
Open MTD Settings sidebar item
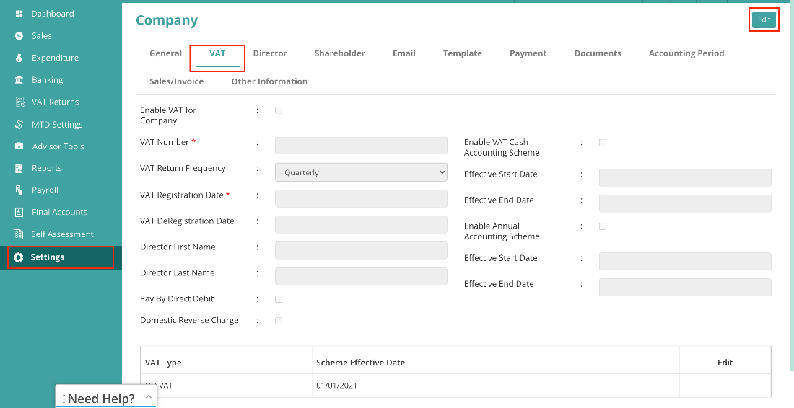pos(57,125)
